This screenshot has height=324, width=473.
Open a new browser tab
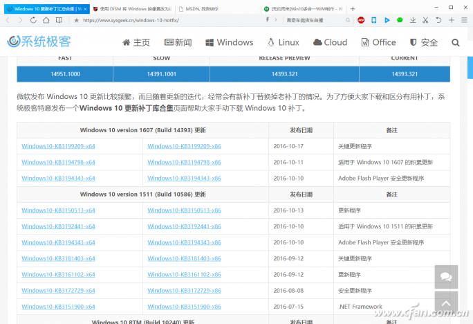[x=353, y=9]
